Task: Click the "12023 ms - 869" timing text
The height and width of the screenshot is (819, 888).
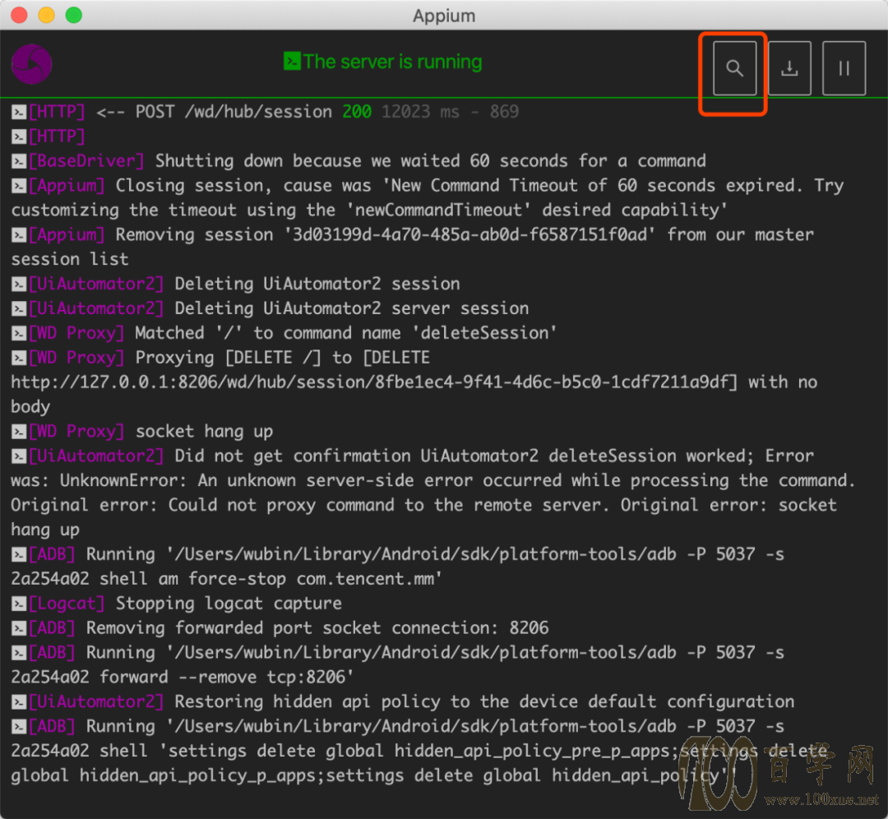Action: coord(451,112)
